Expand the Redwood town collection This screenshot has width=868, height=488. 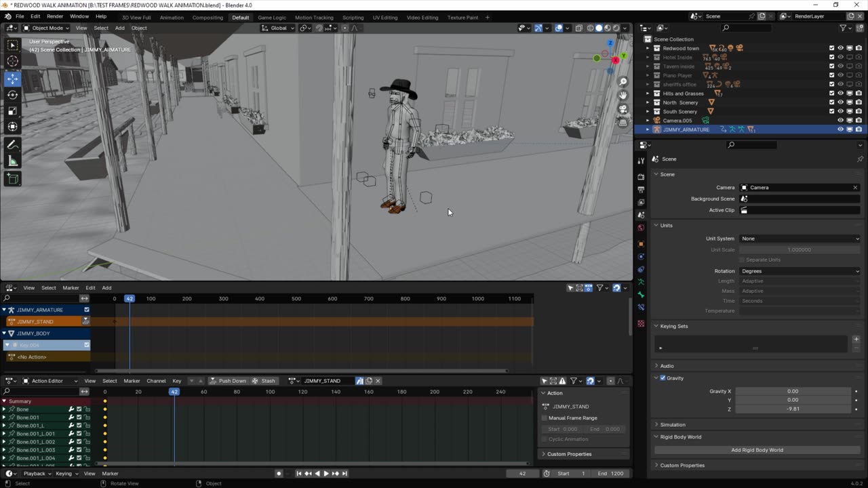pyautogui.click(x=648, y=48)
